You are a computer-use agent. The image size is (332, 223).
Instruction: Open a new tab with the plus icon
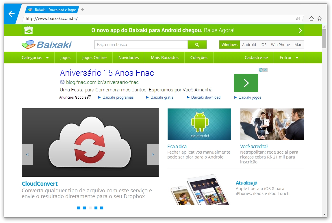click(x=83, y=10)
